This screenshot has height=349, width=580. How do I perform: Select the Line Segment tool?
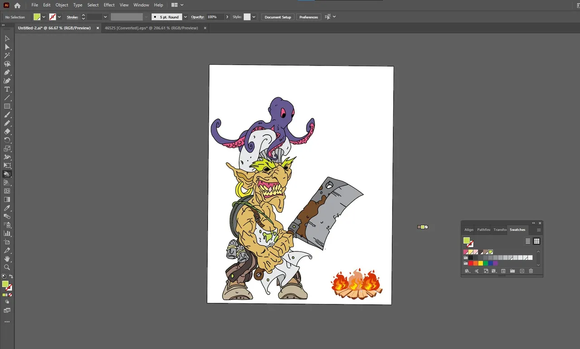7,98
